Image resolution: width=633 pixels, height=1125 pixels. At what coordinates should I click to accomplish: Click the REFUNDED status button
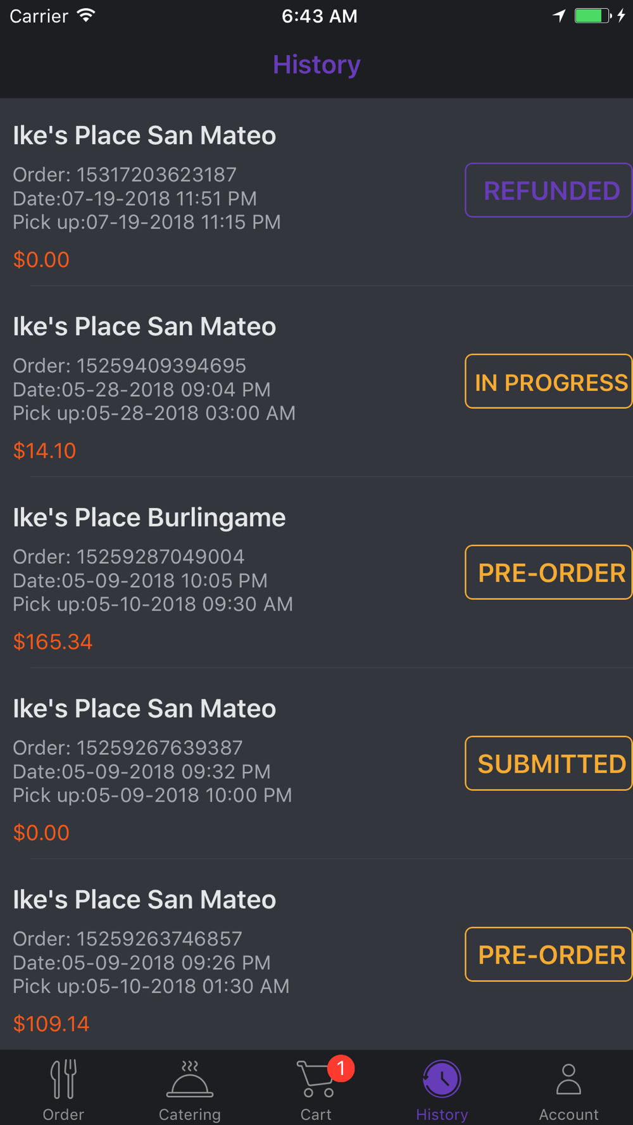click(549, 190)
